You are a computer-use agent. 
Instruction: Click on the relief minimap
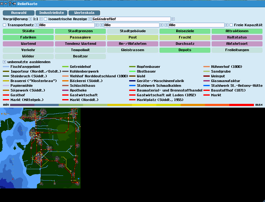point(40,148)
